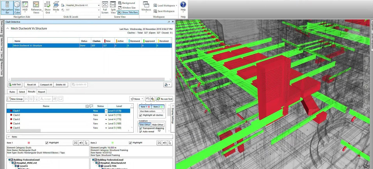Click the comments column header icon
This screenshot has width=373, height=169.
pyautogui.click(x=91, y=106)
